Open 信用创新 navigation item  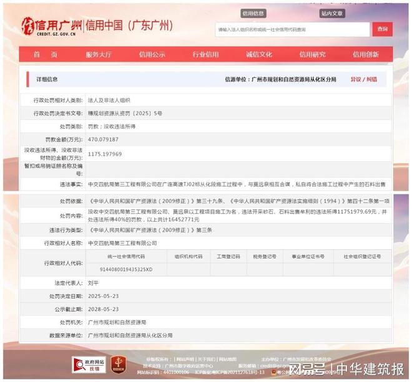click(366, 54)
